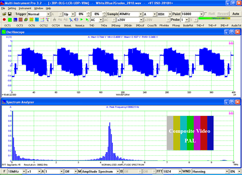
Task: Open the x1 zoom multiplier dropdown
Action: [39, 171]
